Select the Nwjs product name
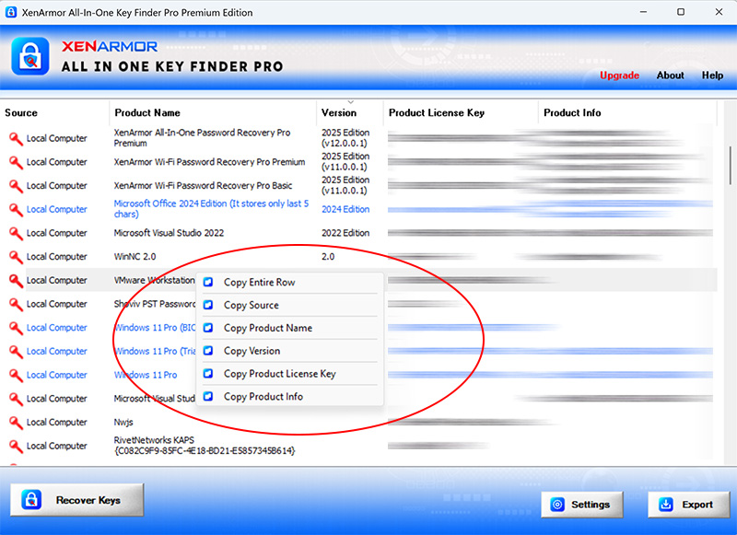 pos(123,423)
